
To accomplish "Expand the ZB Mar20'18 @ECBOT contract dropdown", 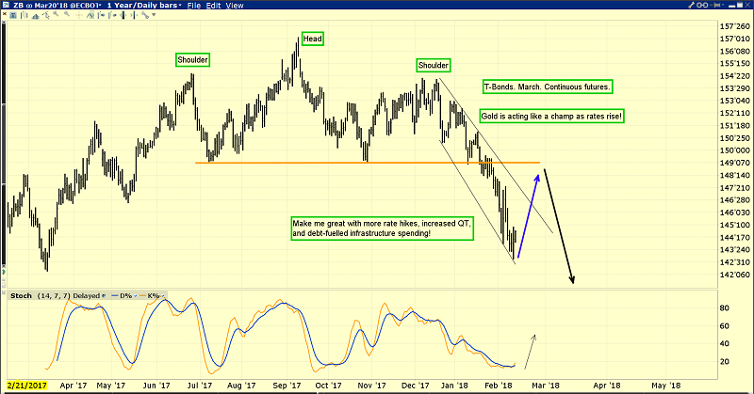I will point(56,6).
